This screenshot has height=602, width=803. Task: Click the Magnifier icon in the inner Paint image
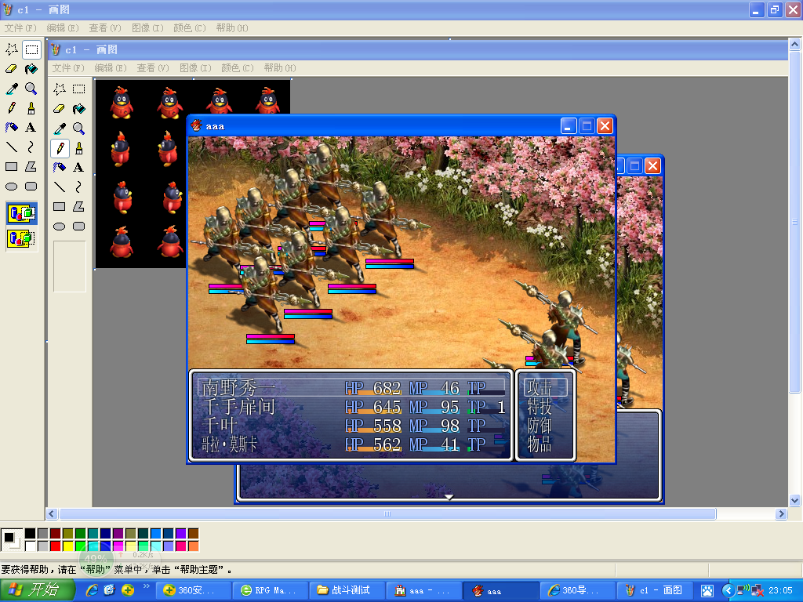click(x=79, y=129)
